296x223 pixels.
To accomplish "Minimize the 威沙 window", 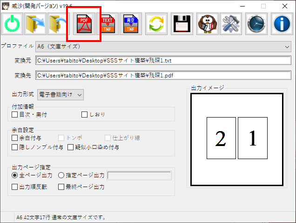I will click(242, 6).
